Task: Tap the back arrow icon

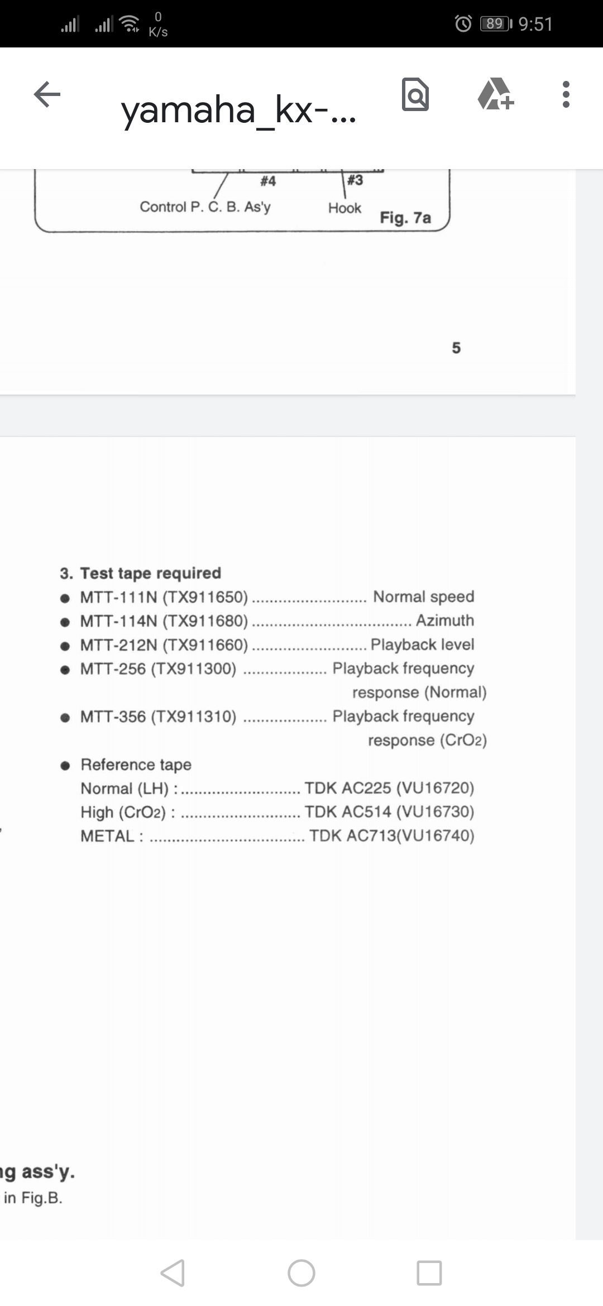Action: (47, 94)
